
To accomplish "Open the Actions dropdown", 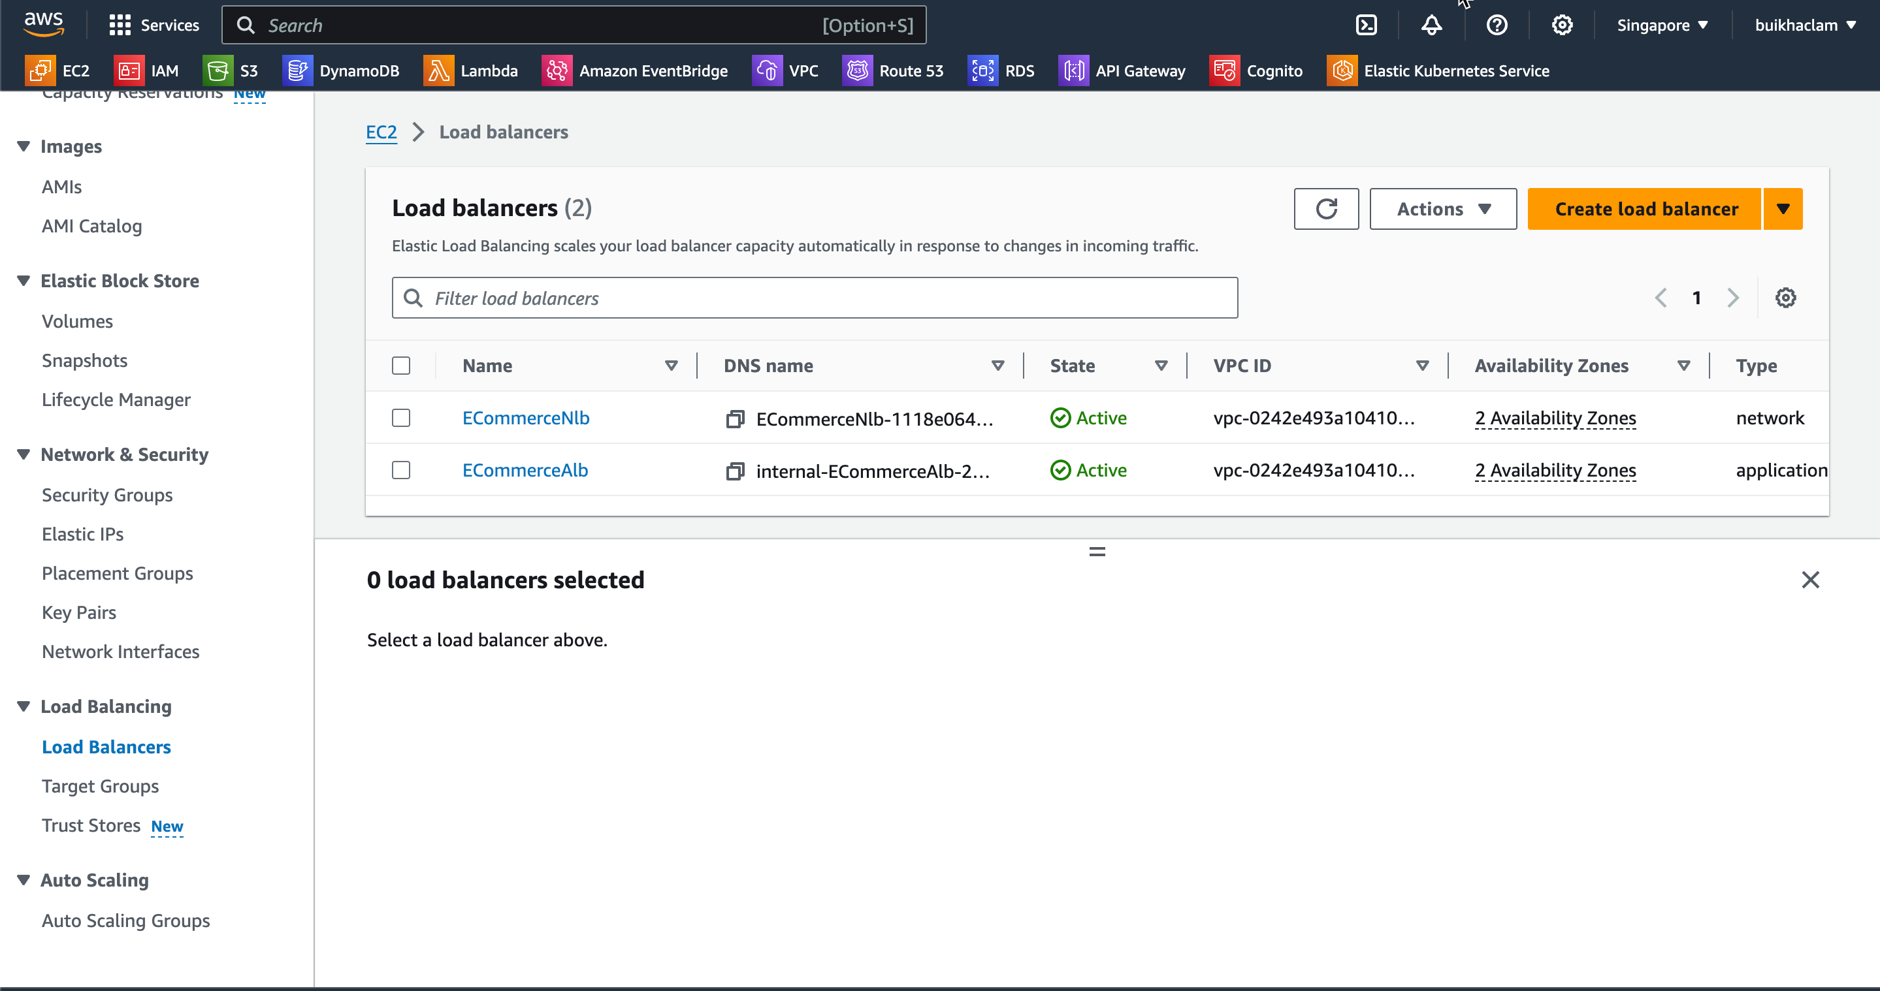I will [1443, 210].
